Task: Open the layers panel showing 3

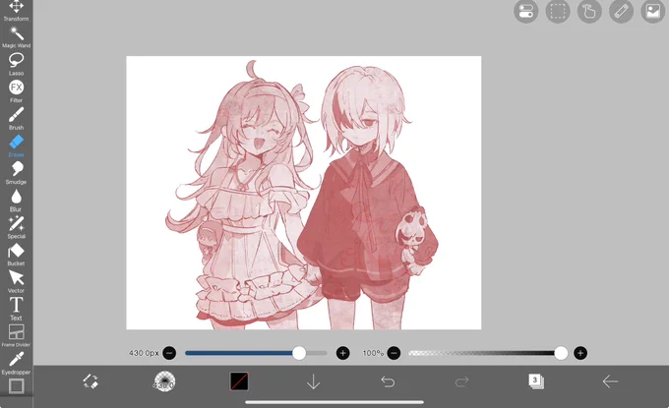Action: (536, 381)
